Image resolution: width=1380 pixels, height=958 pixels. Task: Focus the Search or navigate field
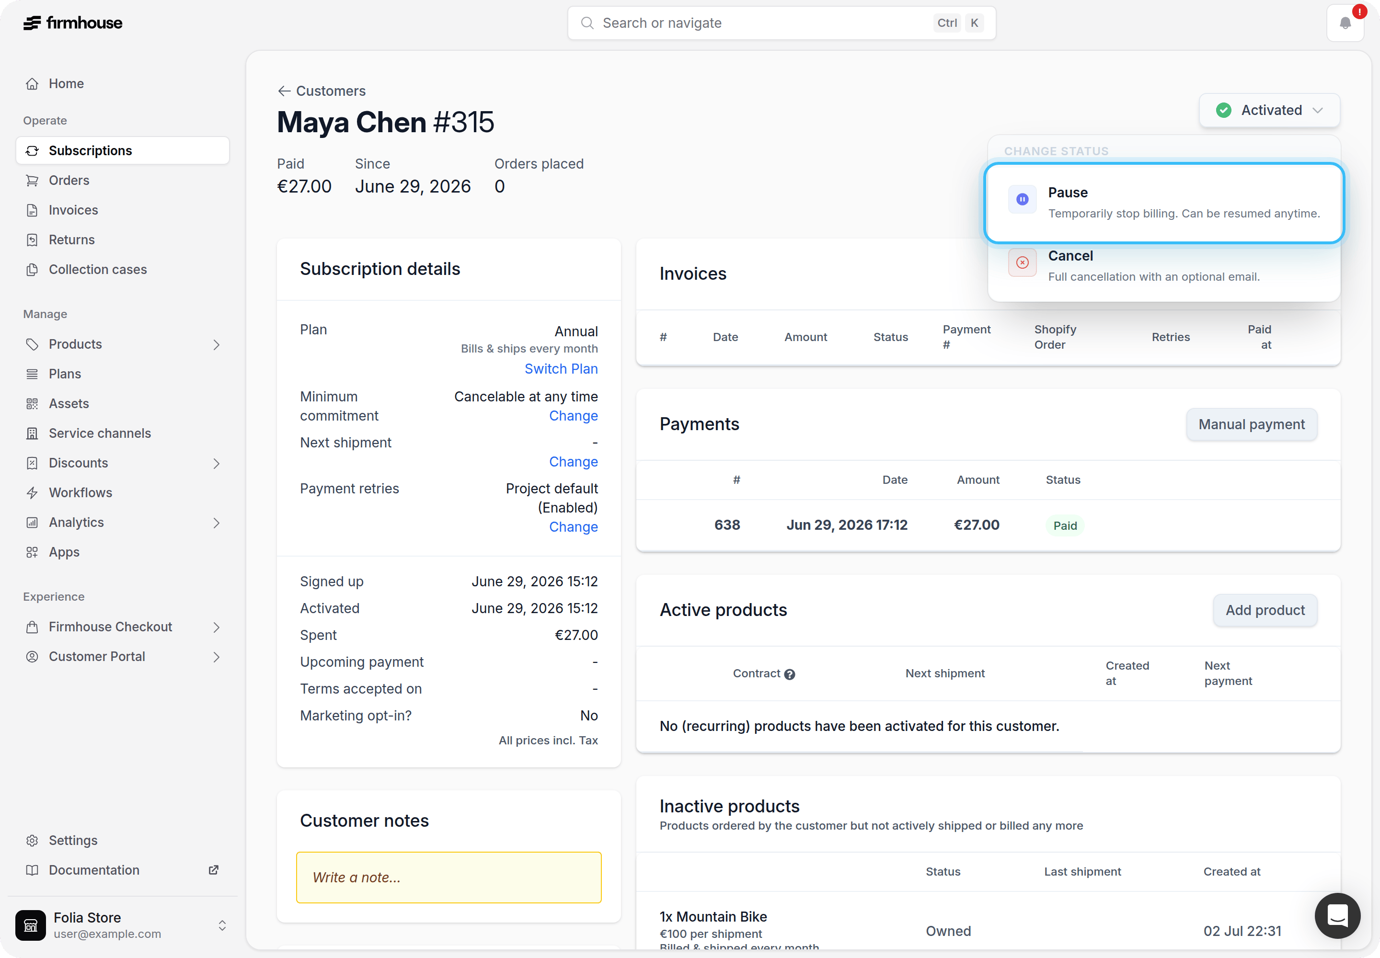(781, 23)
